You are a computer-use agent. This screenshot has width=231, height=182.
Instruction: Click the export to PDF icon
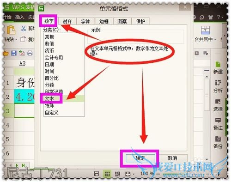(22, 53)
